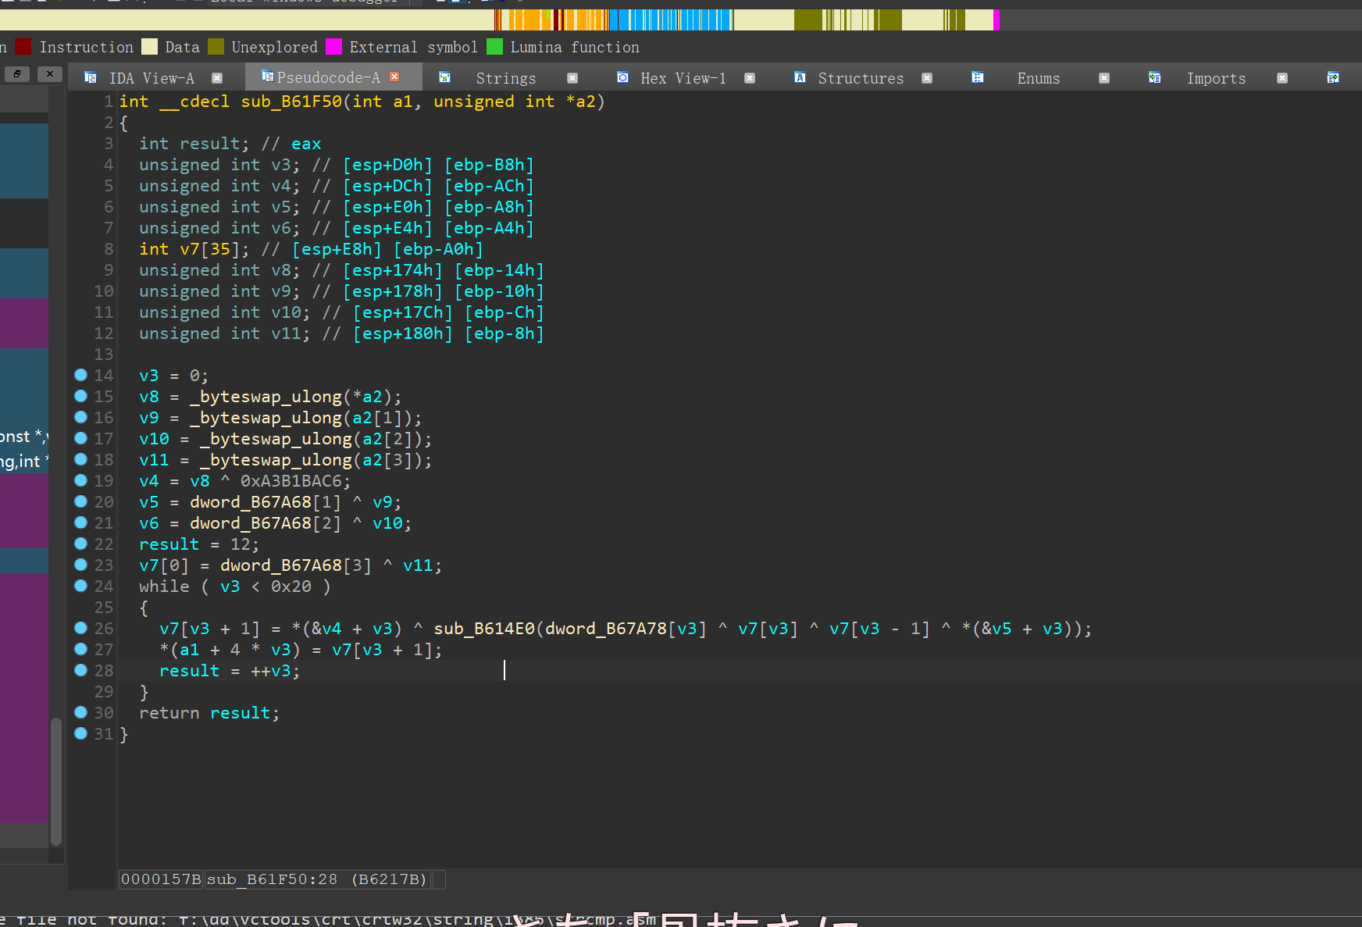Viewport: 1362px width, 927px height.
Task: Click the Imports tab icon
Action: [x=1154, y=77]
